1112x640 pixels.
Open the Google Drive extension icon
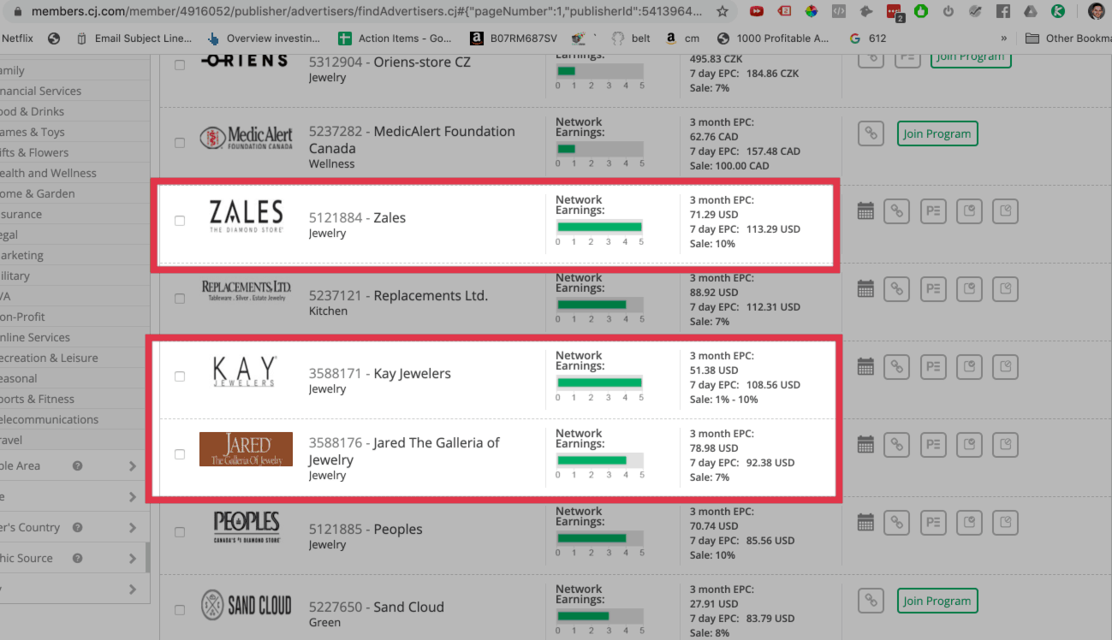coord(1031,12)
